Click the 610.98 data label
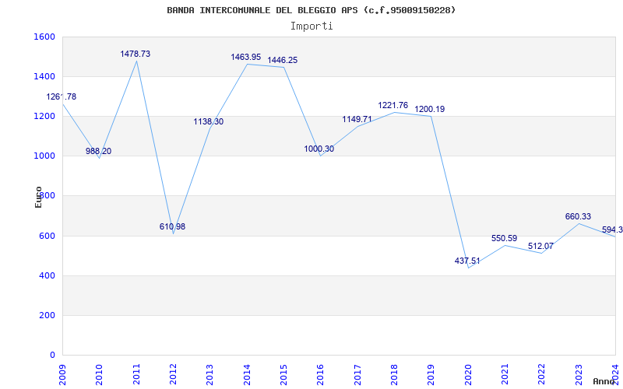The height and width of the screenshot is (389, 623). 172,226
